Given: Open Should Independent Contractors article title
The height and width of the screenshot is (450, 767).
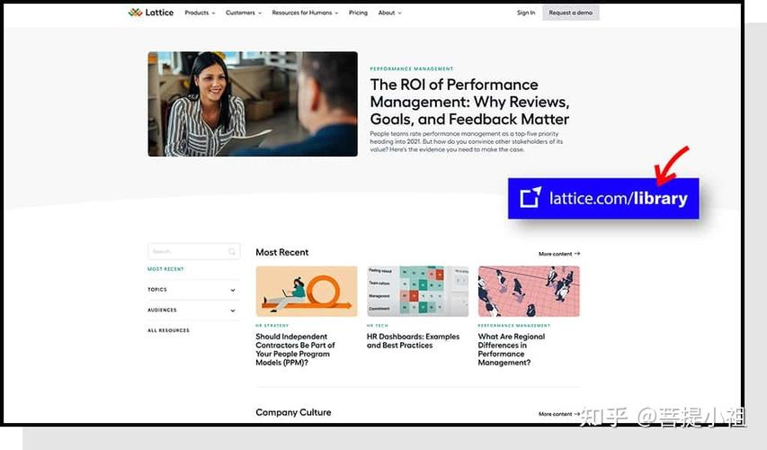Looking at the screenshot, I should click(296, 349).
